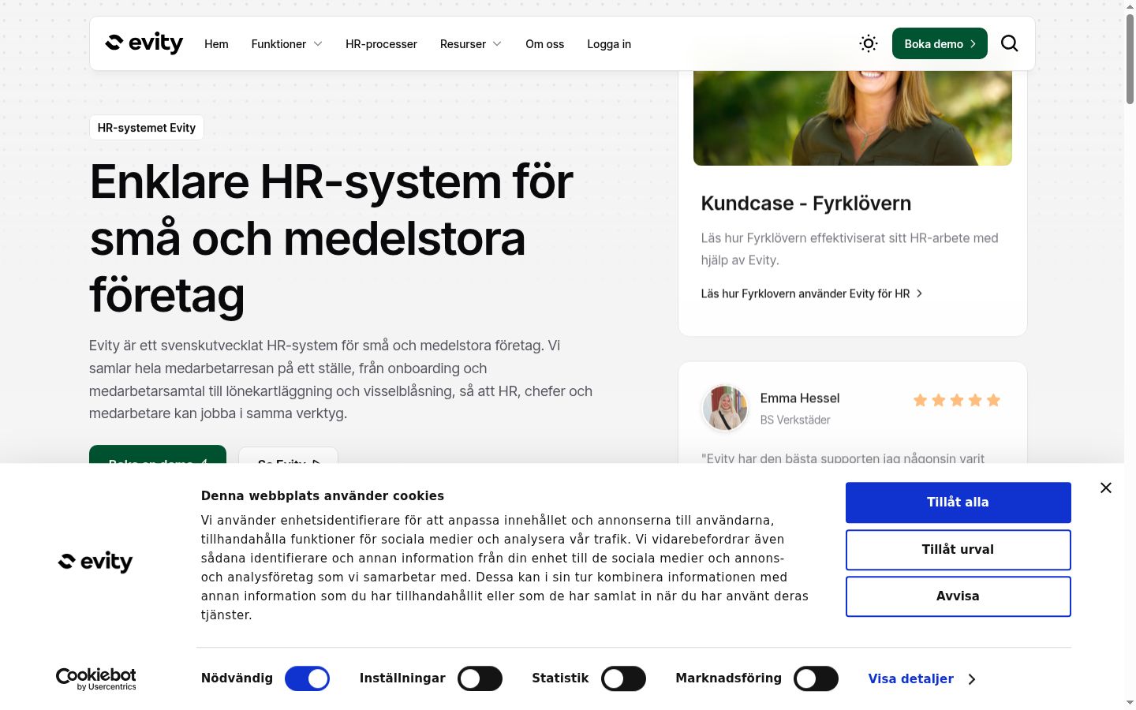This screenshot has height=710, width=1136.
Task: Click the Cookiebot by Usercentrics logo
Action: [95, 678]
